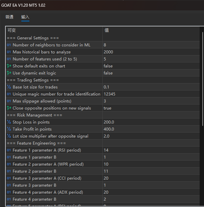This screenshot has width=204, height=207.
Task: Edit max slippage value 3
Action: pos(151,101)
